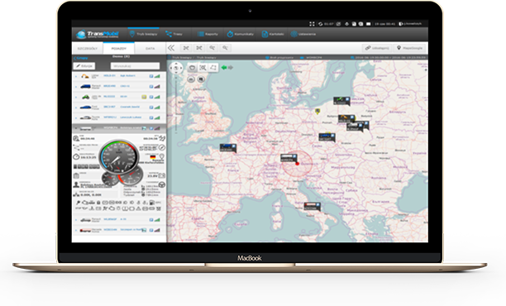The height and width of the screenshot is (306, 506).
Task: Click parking icon in excavator row
Action: [151, 76]
